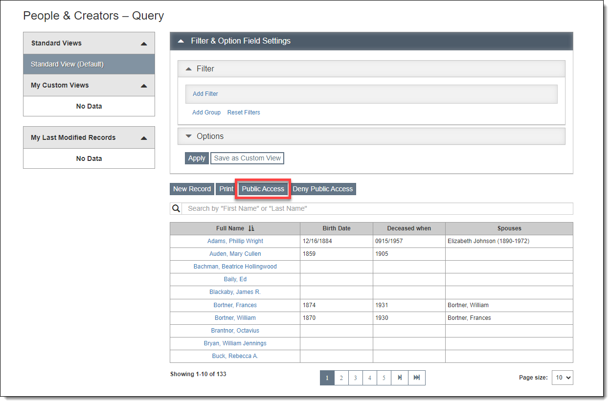Screen dimensions: 611x404
Task: Click the Public Access button
Action: click(x=263, y=189)
